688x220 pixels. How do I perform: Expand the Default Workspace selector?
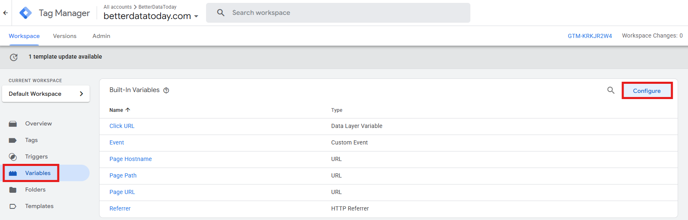pos(46,94)
